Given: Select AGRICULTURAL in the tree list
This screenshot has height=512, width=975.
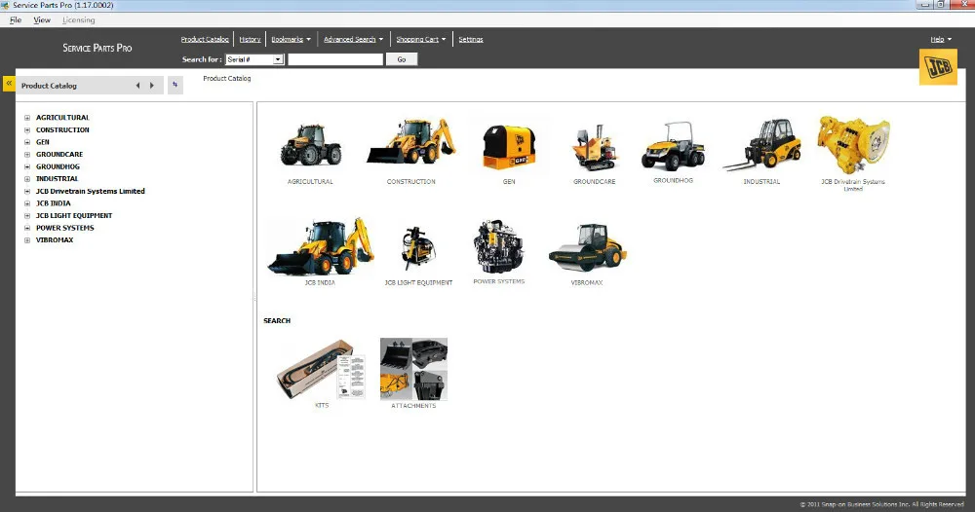Looking at the screenshot, I should 62,118.
